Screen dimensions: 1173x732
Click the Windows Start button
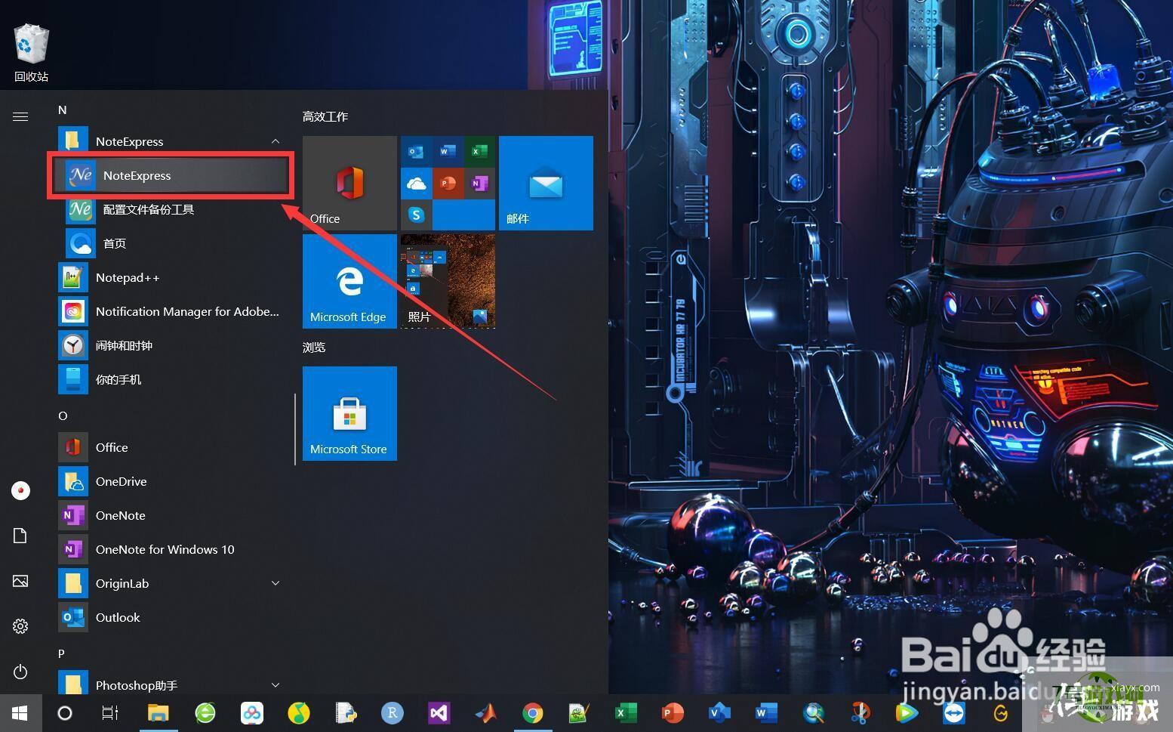coord(20,712)
